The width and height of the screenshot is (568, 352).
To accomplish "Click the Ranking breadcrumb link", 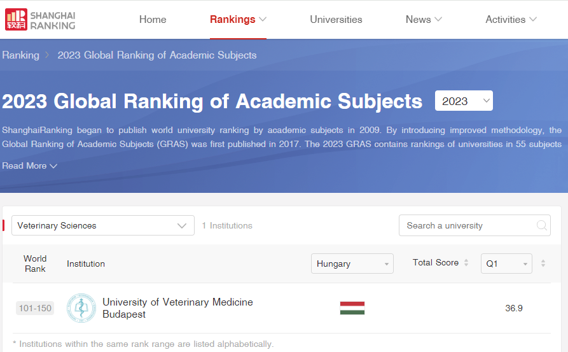I will (x=20, y=55).
